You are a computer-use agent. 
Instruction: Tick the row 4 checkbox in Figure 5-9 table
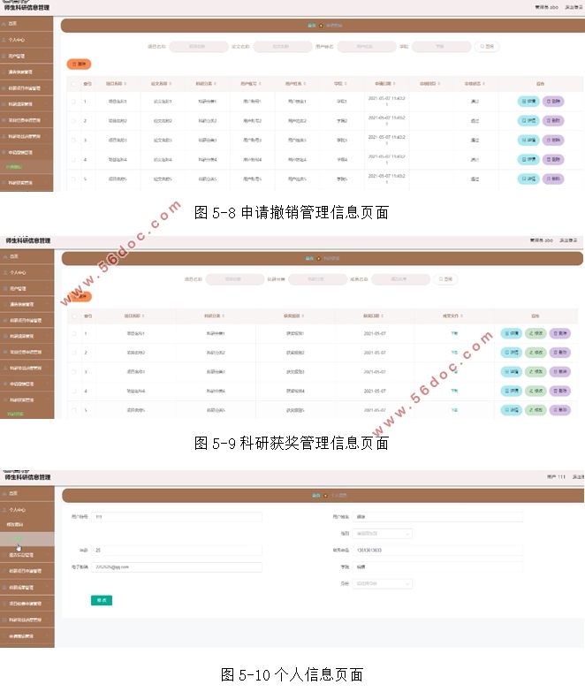pyautogui.click(x=74, y=391)
